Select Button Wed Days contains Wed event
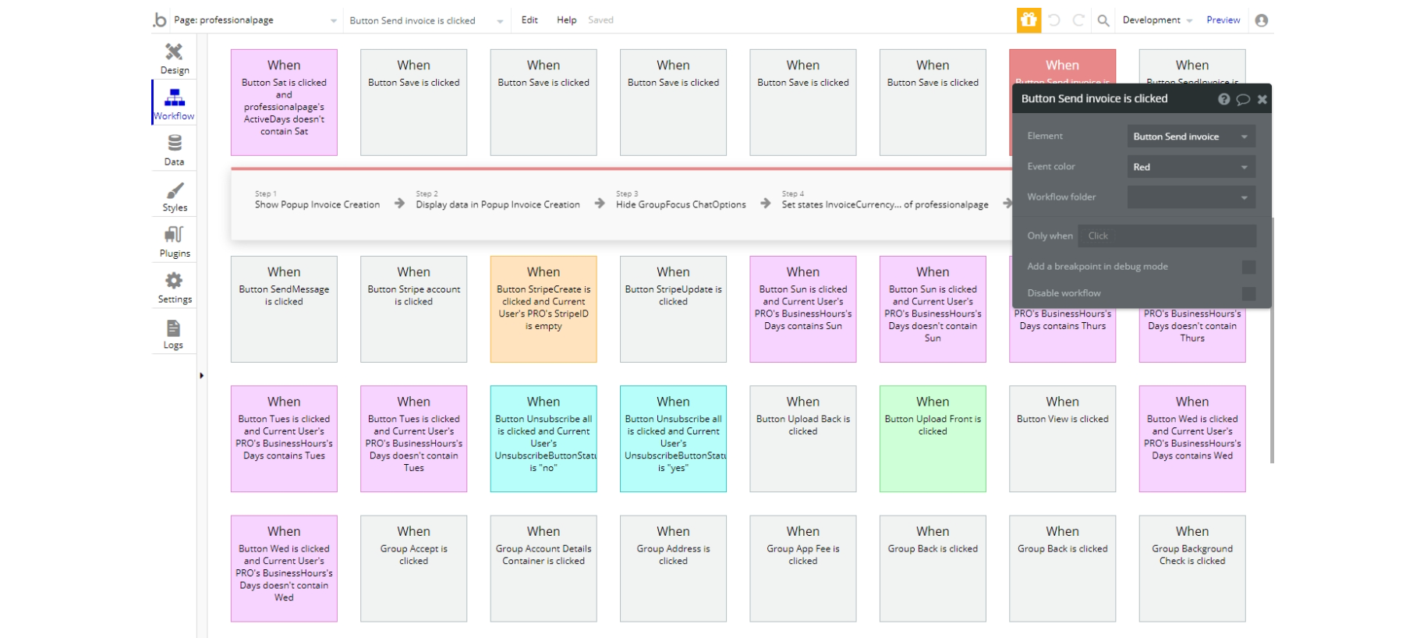Viewport: 1427px width, 638px height. [1192, 438]
